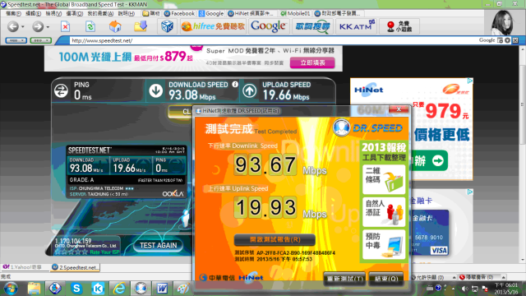Open the QR code download tool tile
The width and height of the screenshot is (526, 296).
pyautogui.click(x=384, y=179)
